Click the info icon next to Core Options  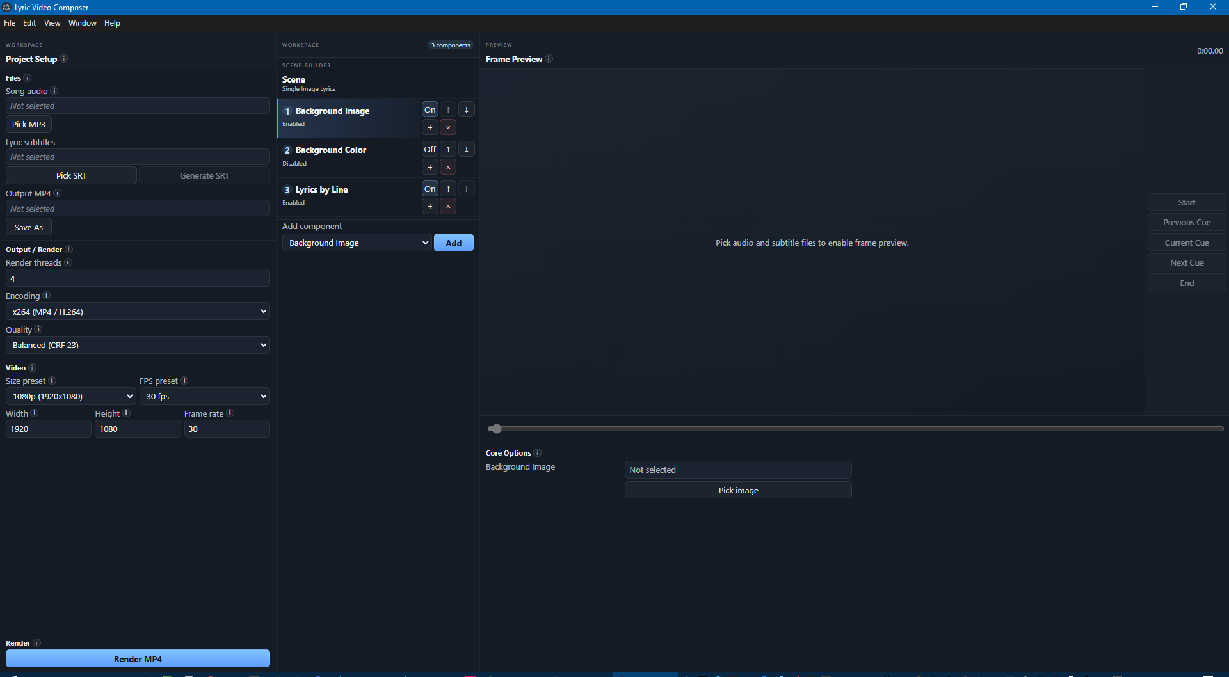point(538,453)
